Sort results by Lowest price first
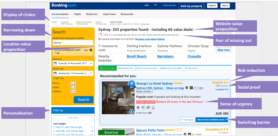This screenshot has width=278, height=136. tap(126, 68)
